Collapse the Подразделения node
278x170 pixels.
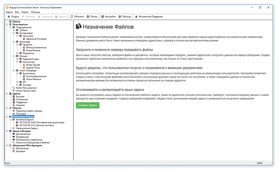coord(10,27)
